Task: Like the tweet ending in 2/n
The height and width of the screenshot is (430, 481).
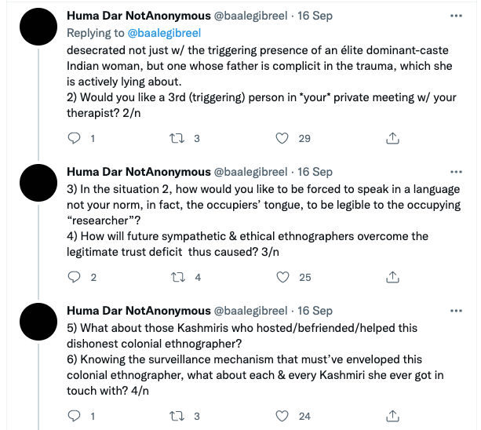Action: [282, 138]
